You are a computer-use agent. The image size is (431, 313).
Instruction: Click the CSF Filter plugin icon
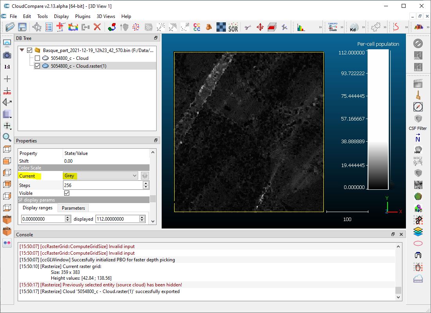point(418,119)
